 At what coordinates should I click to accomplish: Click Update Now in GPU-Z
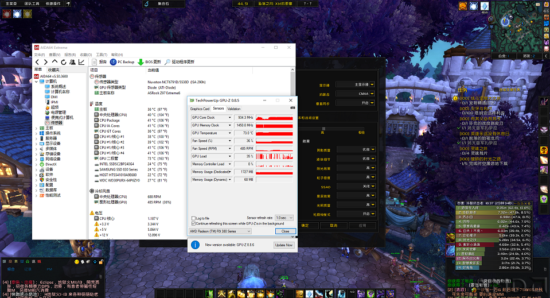283,245
